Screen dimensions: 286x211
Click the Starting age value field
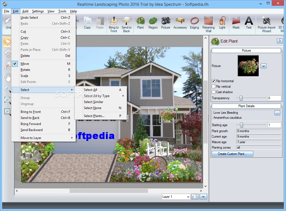274,125
